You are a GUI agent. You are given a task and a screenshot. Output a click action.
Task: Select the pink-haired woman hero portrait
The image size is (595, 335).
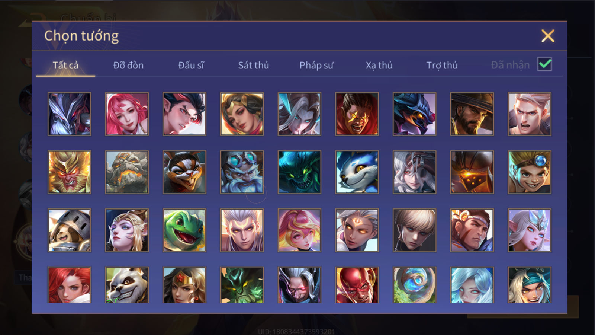[127, 114]
